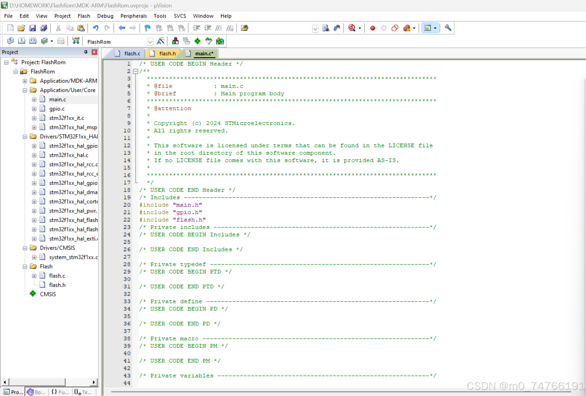This screenshot has height=396, width=586.
Task: Close the Project panel
Action: (x=94, y=52)
